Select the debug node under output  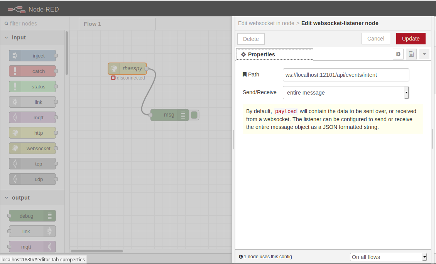click(x=30, y=216)
